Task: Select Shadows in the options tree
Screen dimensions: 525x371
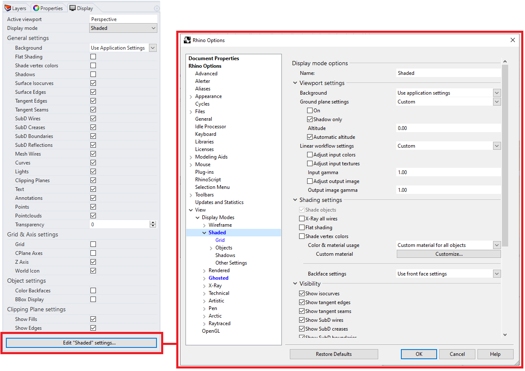Action: coord(225,255)
